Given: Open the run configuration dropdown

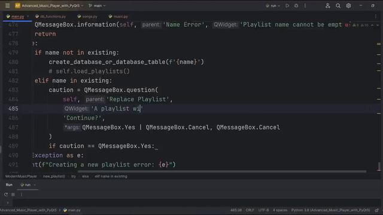Looking at the screenshot, I should (273, 5).
